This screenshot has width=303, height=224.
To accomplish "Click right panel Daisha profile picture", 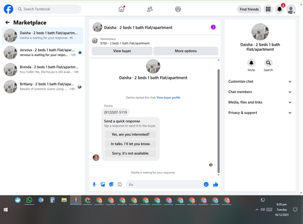I will point(260,32).
